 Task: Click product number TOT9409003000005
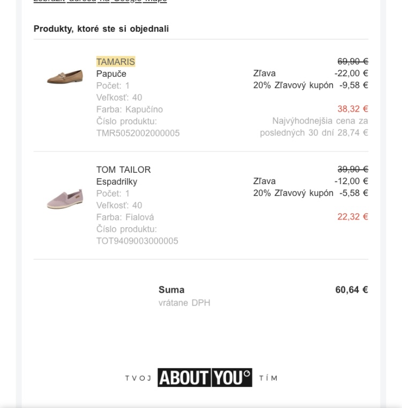point(137,241)
